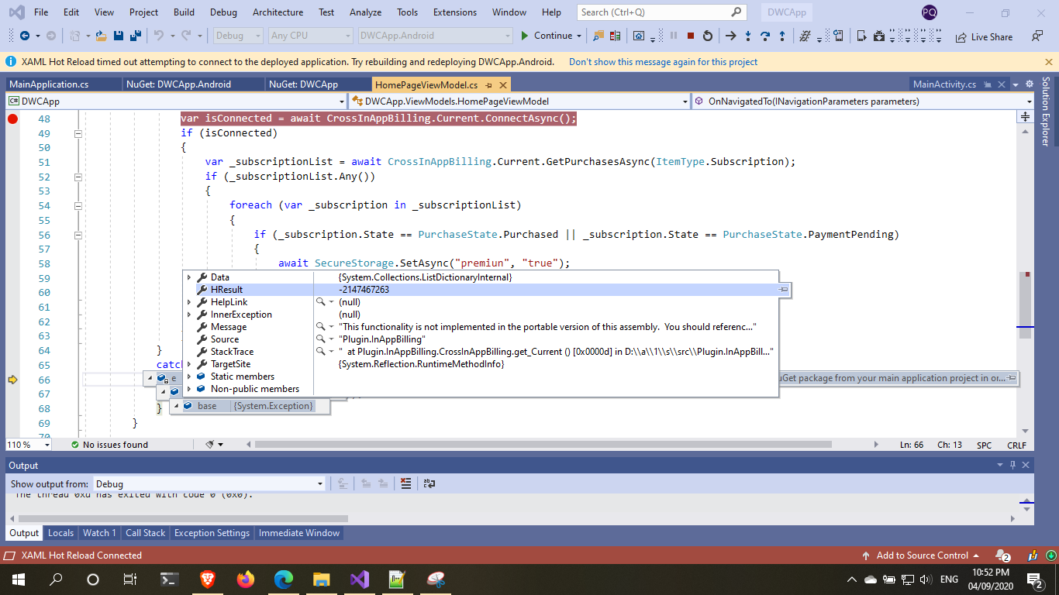This screenshot has width=1059, height=595.
Task: Open the Show output from Debug dropdown
Action: coord(209,483)
